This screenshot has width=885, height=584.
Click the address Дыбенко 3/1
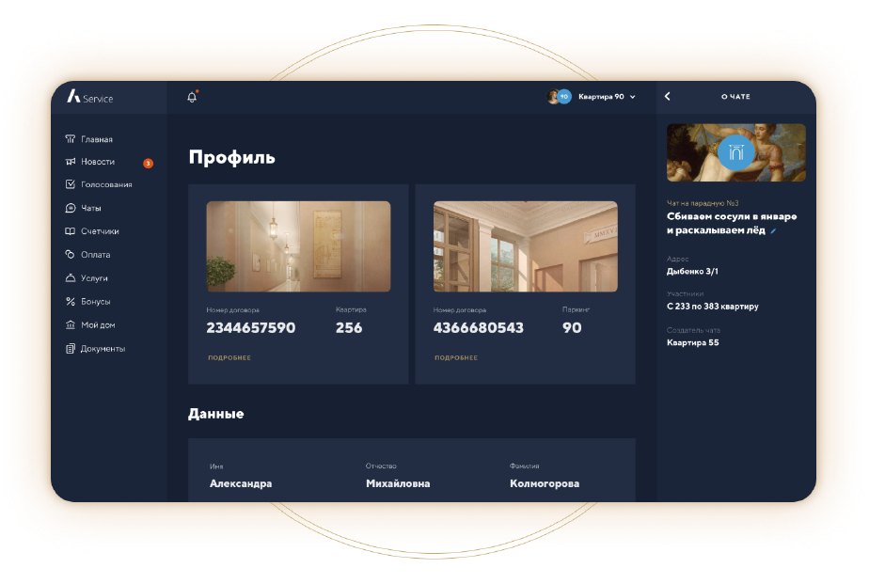[692, 272]
